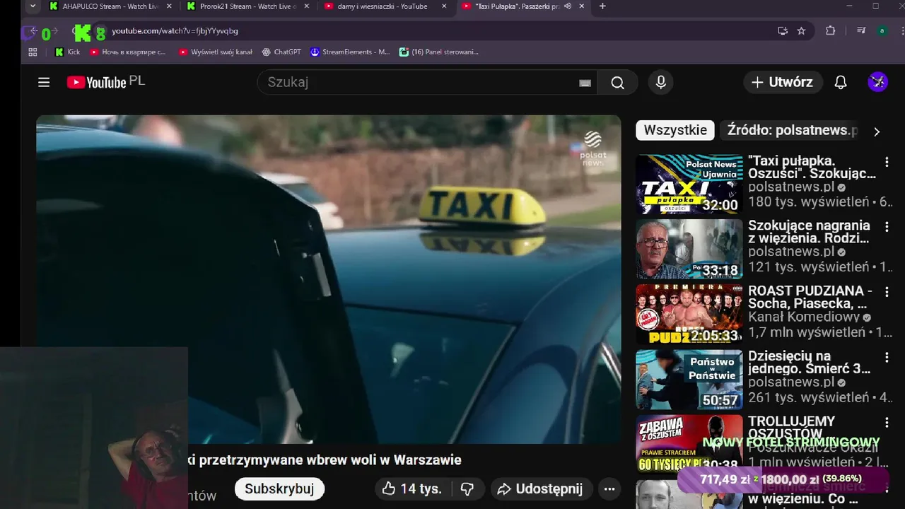Open more actions three-dot menu below video

[609, 488]
